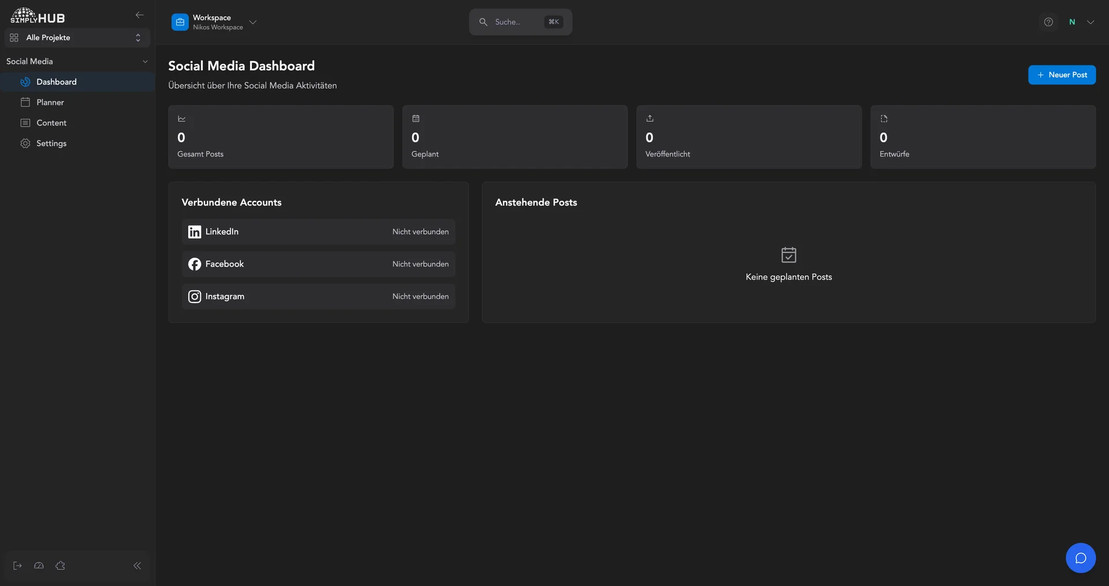The width and height of the screenshot is (1109, 586).
Task: Click the Nikos Workspace label
Action: coord(218,27)
